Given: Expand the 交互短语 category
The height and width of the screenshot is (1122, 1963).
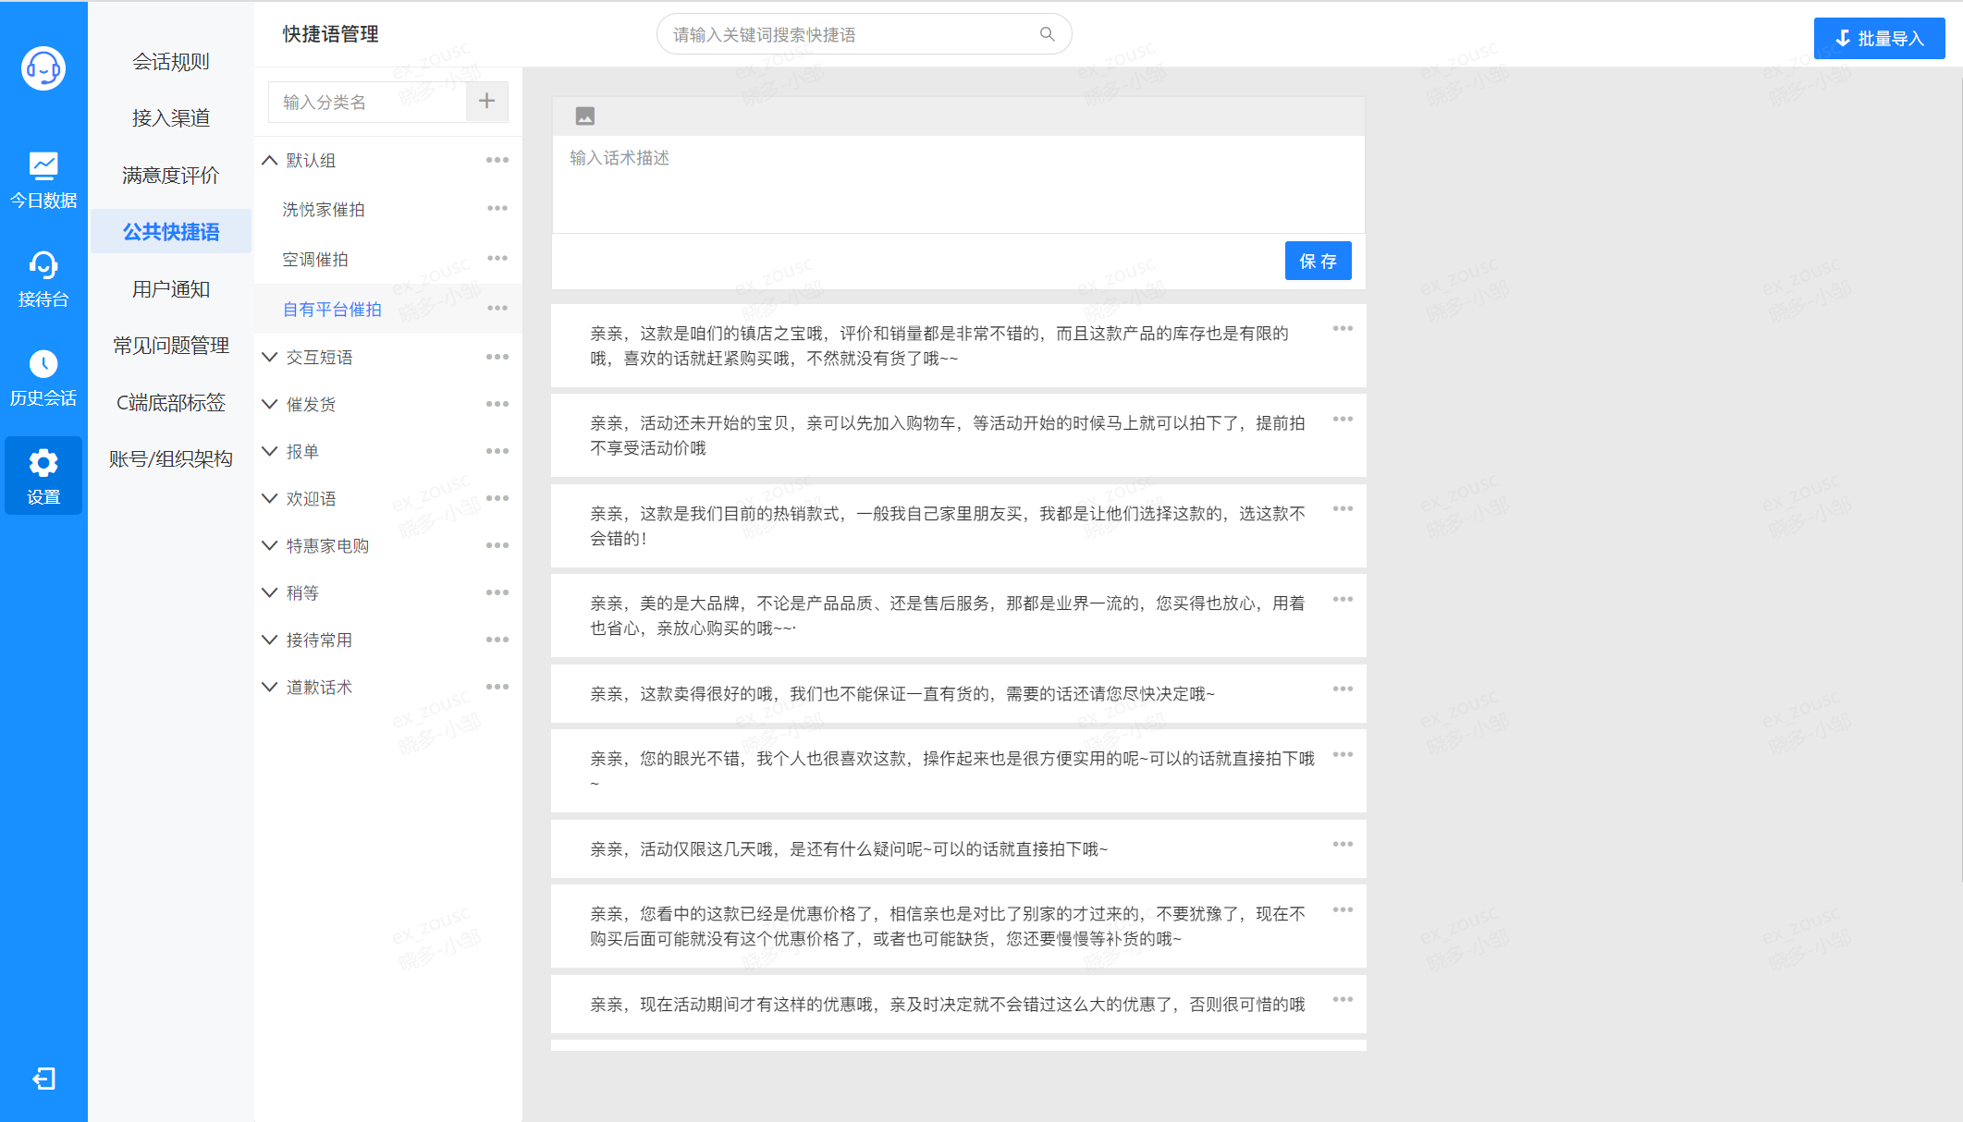Looking at the screenshot, I should coord(269,357).
